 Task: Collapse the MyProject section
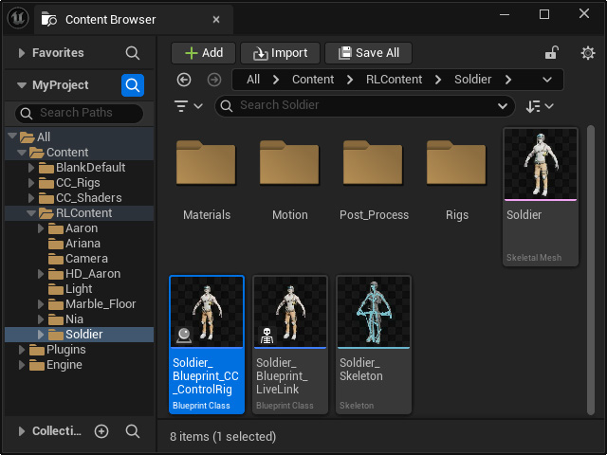[22, 85]
